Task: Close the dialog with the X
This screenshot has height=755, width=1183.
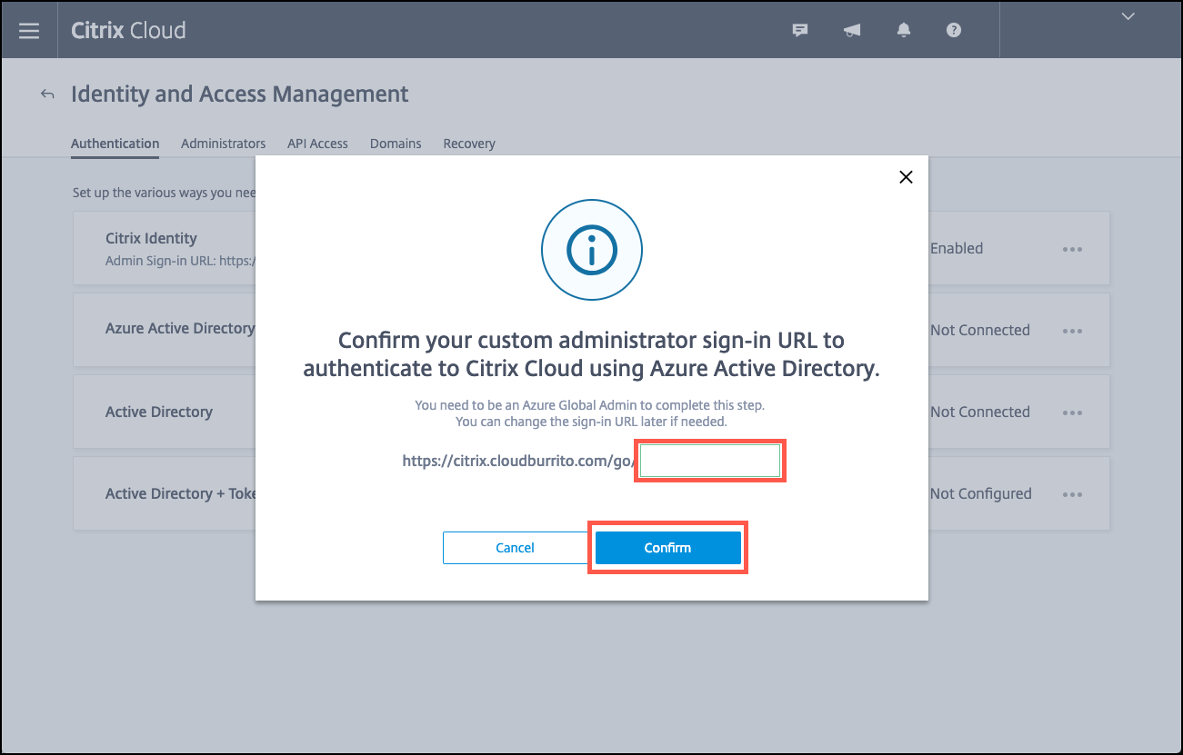Action: click(x=906, y=177)
